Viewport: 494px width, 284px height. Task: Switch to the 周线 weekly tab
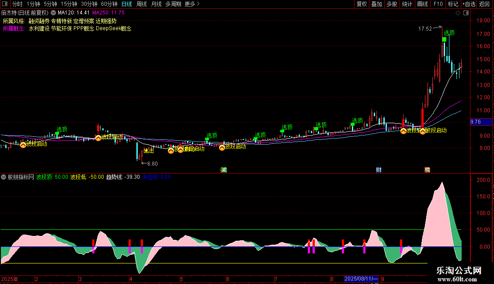pyautogui.click(x=142, y=4)
